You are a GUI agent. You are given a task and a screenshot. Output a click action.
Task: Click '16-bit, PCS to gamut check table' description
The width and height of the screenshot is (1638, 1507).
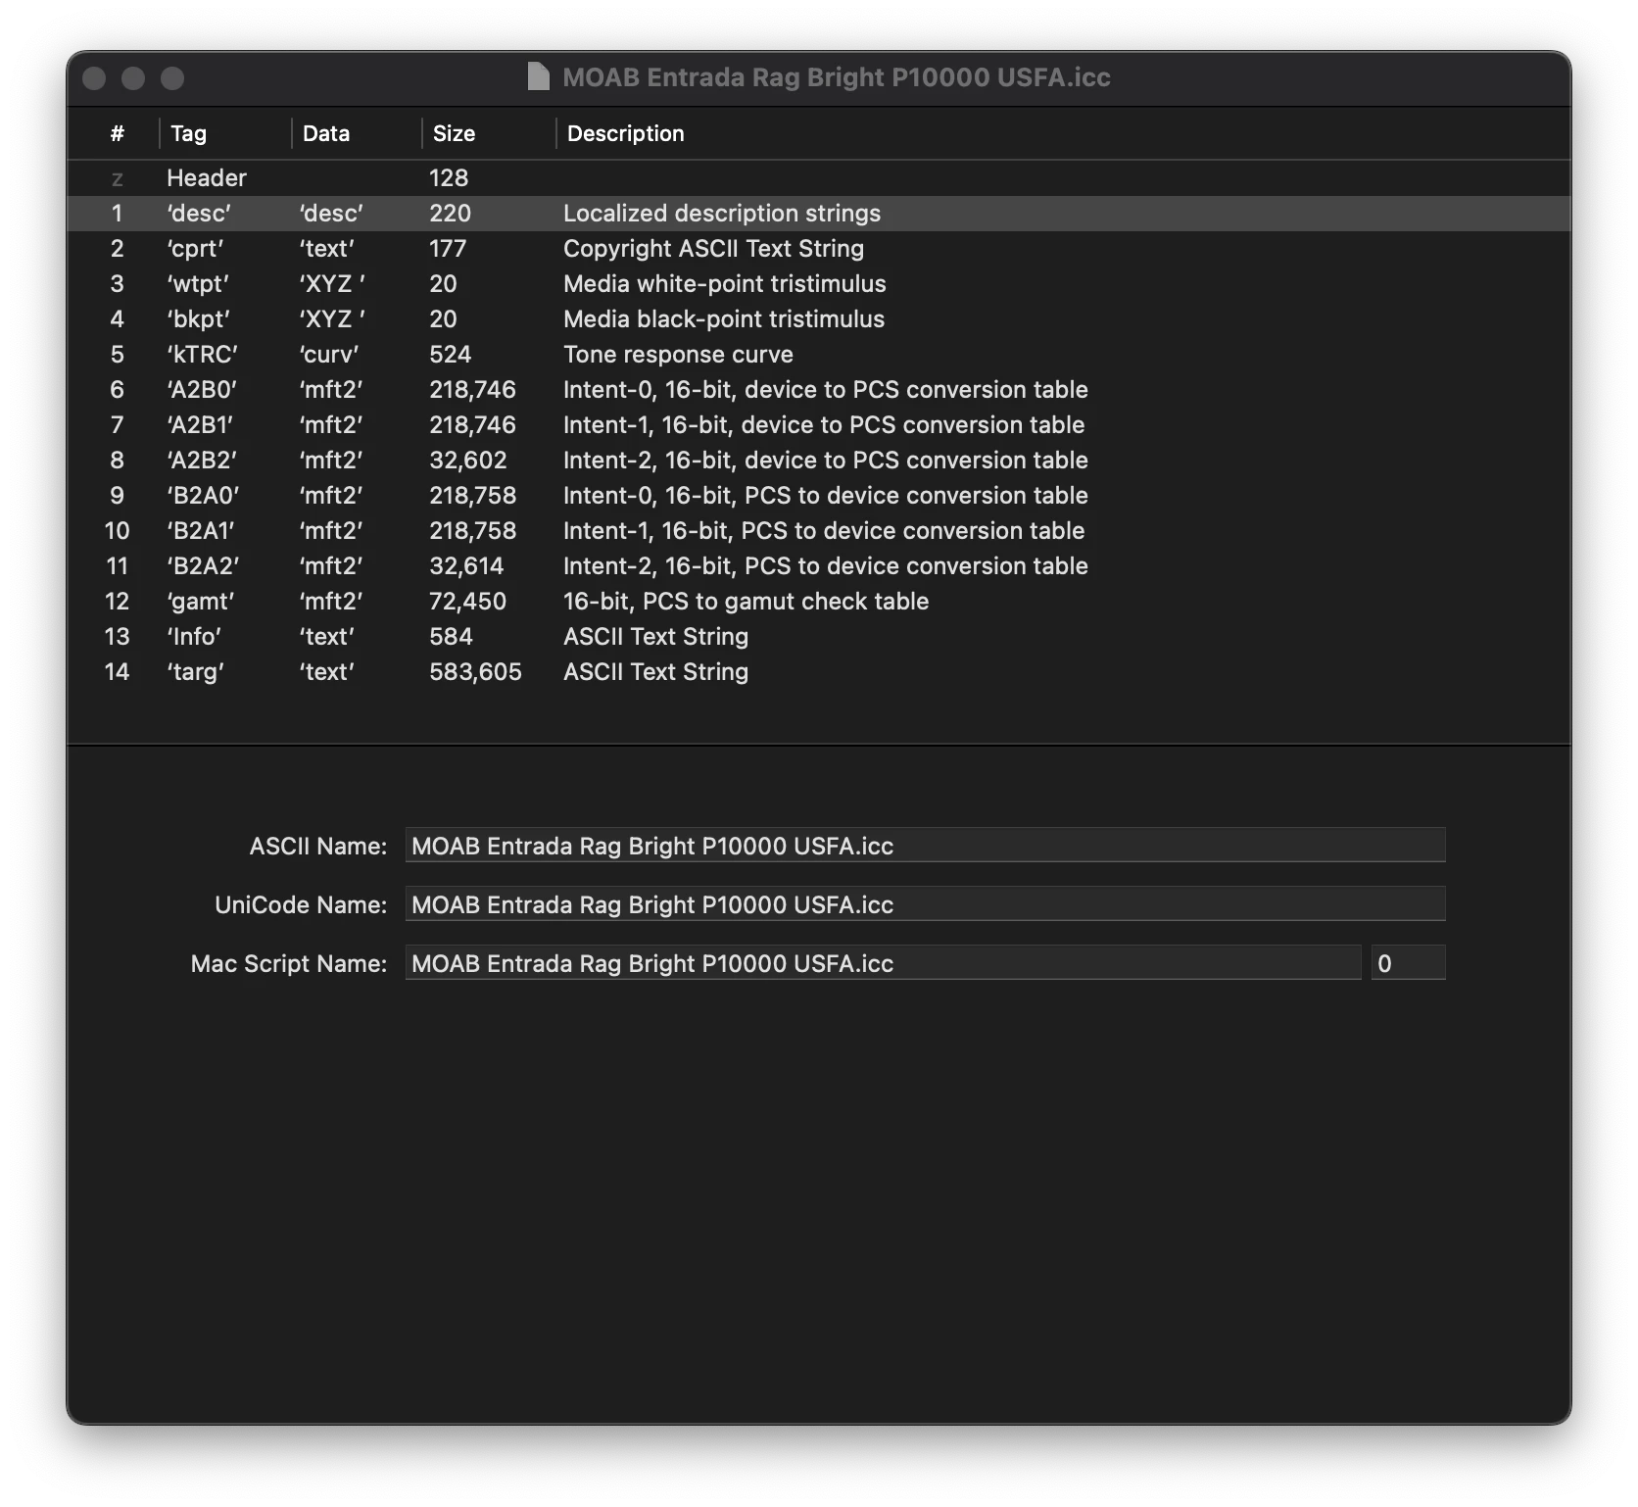coord(746,602)
